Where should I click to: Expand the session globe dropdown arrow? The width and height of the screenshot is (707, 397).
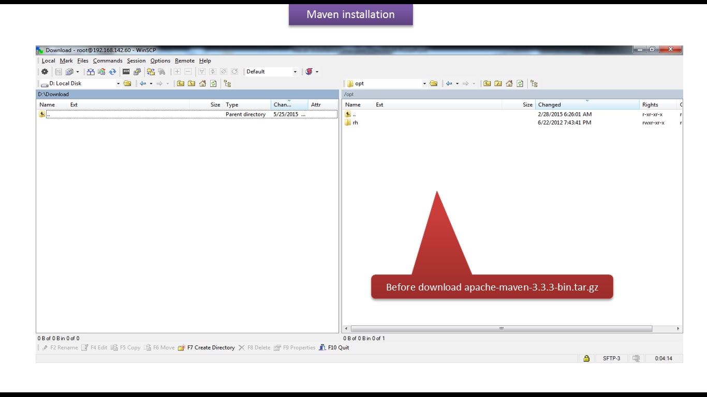[317, 72]
